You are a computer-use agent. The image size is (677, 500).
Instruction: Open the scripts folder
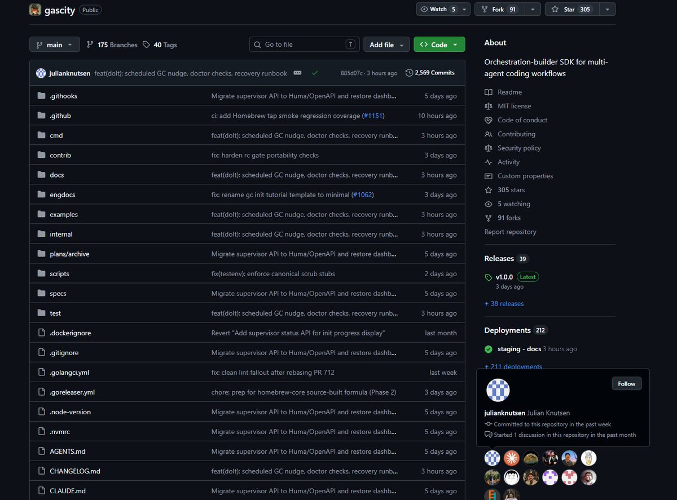59,273
